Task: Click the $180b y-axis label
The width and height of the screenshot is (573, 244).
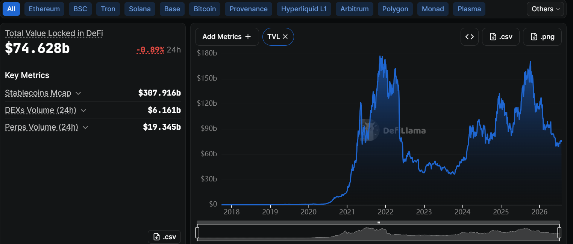Action: tap(207, 53)
